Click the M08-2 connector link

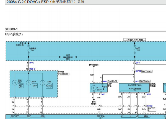pos(32,69)
